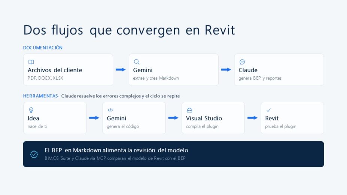Click the chat bubble icon above Claude
Viewport: 347px width, 195px height.
tap(242, 62)
